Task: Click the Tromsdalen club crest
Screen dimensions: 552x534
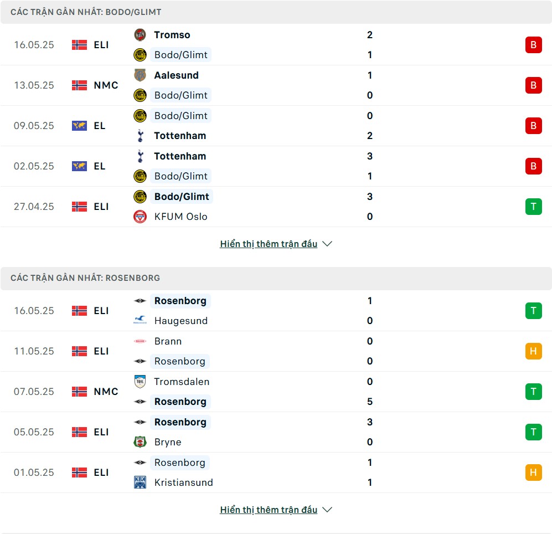Action: pos(140,382)
